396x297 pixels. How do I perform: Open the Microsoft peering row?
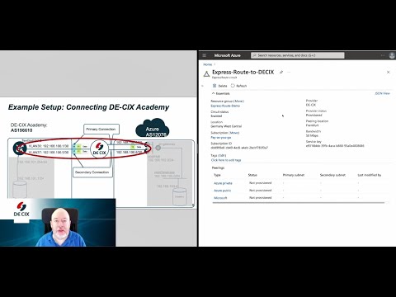[x=220, y=198]
